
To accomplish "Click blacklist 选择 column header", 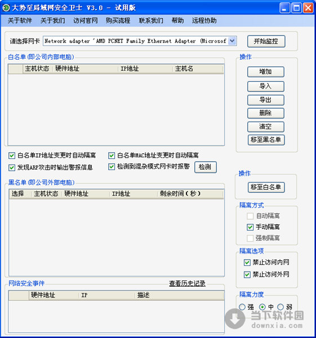I will click(x=20, y=194).
